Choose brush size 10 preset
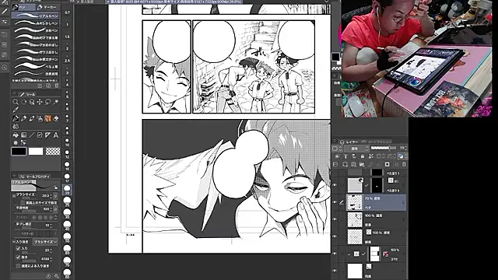The height and width of the screenshot is (280, 498). point(67,142)
